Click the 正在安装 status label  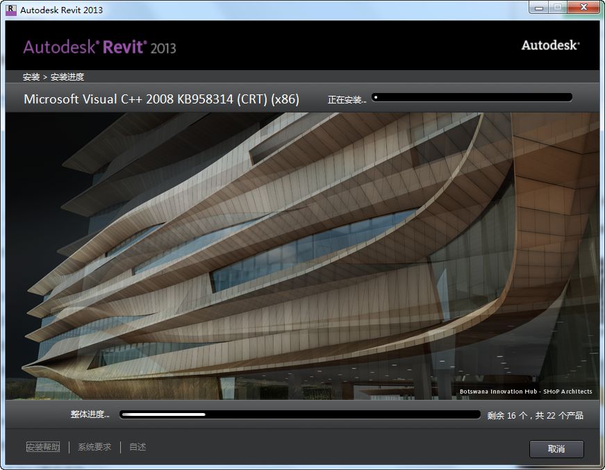(345, 98)
